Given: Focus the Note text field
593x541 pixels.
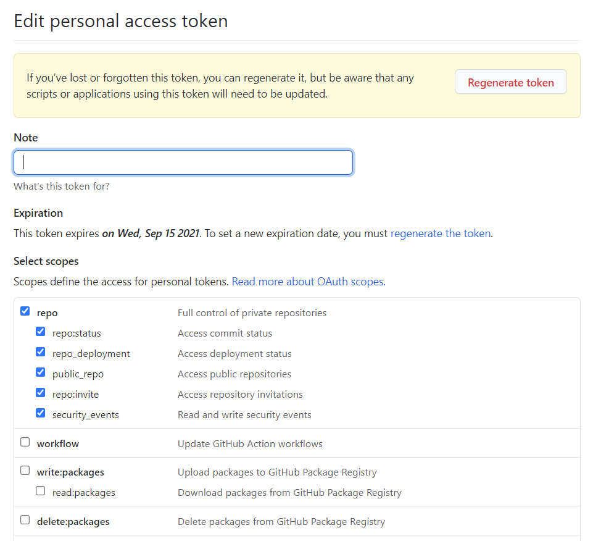Looking at the screenshot, I should tap(183, 162).
